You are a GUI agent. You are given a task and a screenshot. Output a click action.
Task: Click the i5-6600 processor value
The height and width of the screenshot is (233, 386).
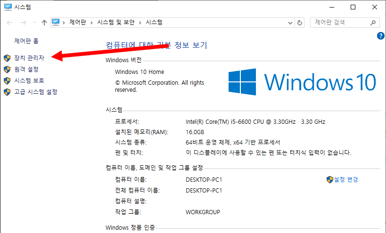click(255, 121)
